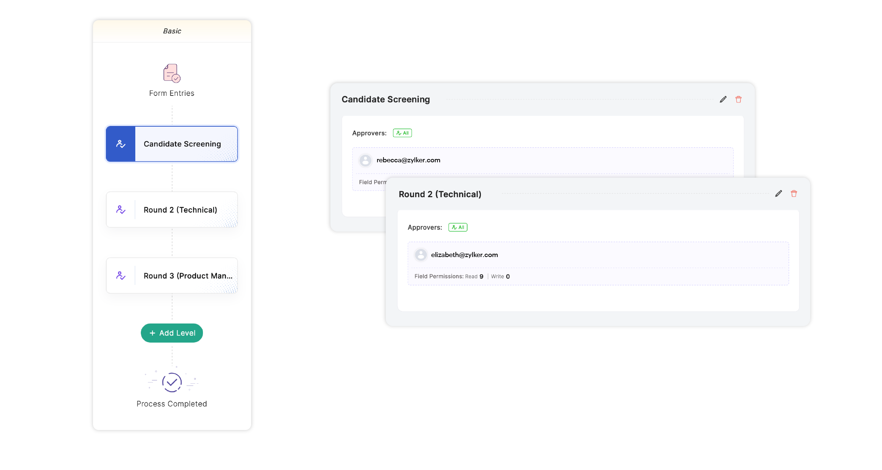This screenshot has width=882, height=470.
Task: Click the rebecca@zylker.com avatar icon
Action: tap(365, 160)
